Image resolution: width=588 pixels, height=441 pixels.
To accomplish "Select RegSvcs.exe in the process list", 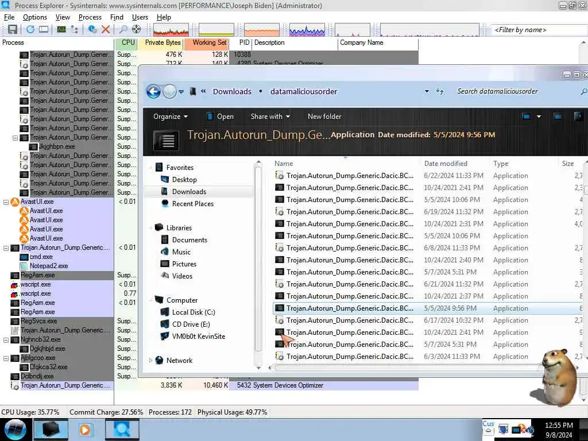I will [x=38, y=321].
